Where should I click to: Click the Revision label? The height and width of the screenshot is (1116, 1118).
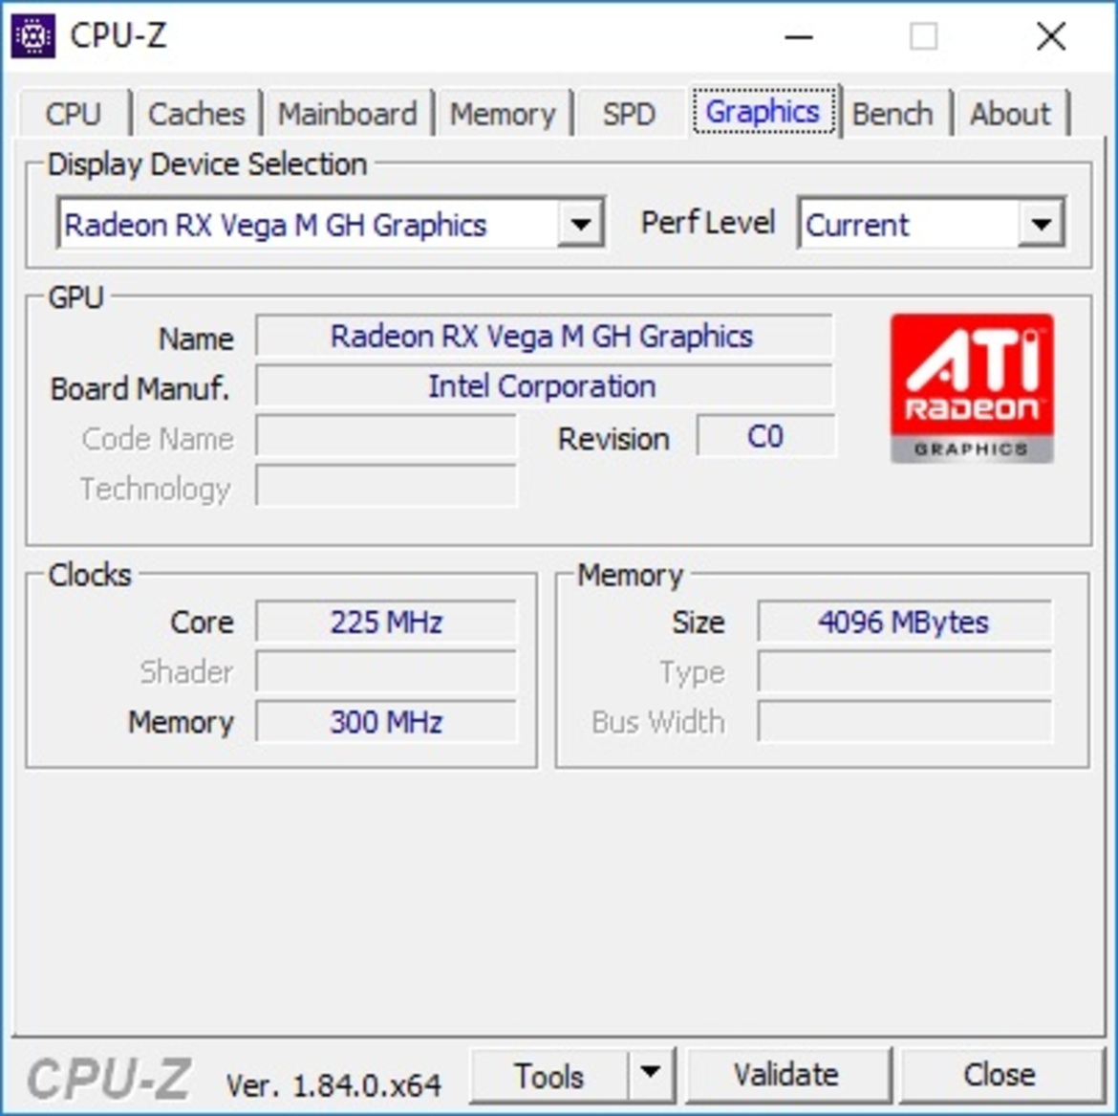[613, 439]
